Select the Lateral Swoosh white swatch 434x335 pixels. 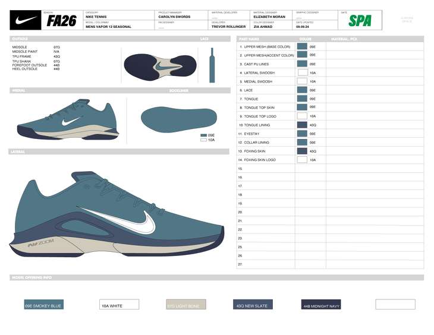click(x=303, y=72)
